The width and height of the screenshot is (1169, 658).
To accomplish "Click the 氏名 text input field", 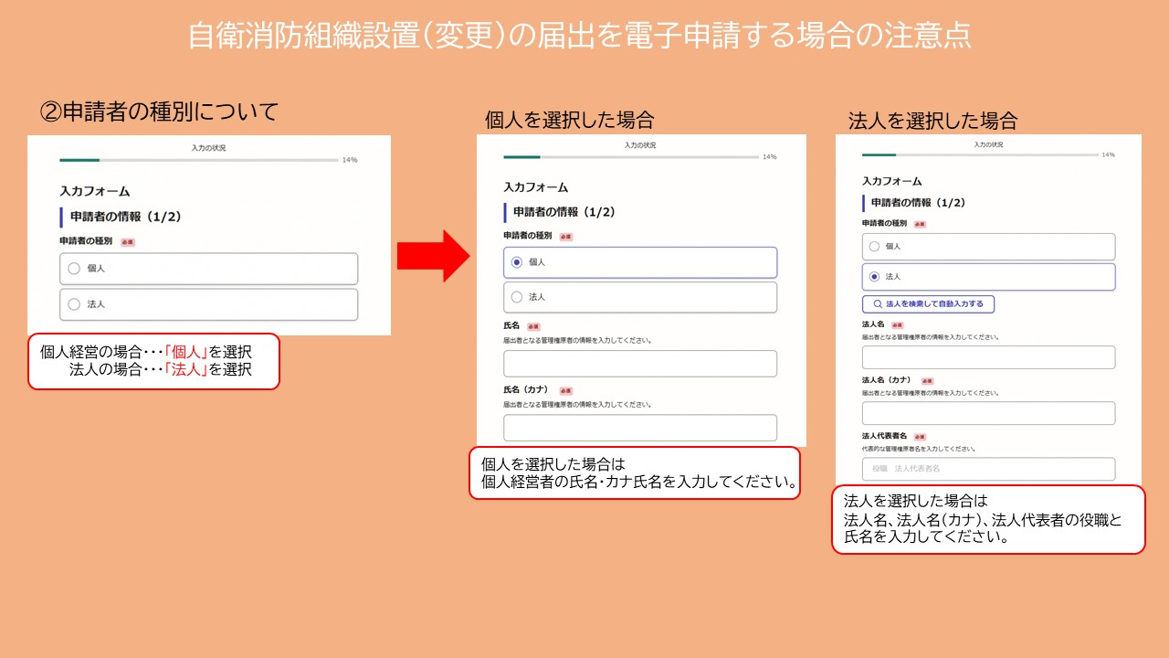I will [x=639, y=364].
